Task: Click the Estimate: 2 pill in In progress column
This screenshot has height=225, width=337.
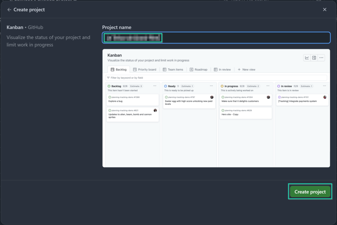Action: tap(253, 86)
